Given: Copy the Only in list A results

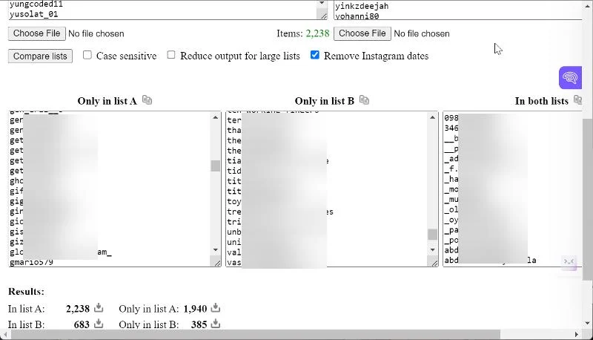Looking at the screenshot, I should (147, 100).
